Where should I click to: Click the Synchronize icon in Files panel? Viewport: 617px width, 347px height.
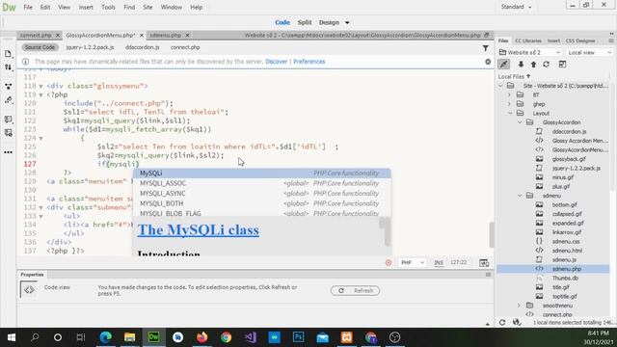547,65
